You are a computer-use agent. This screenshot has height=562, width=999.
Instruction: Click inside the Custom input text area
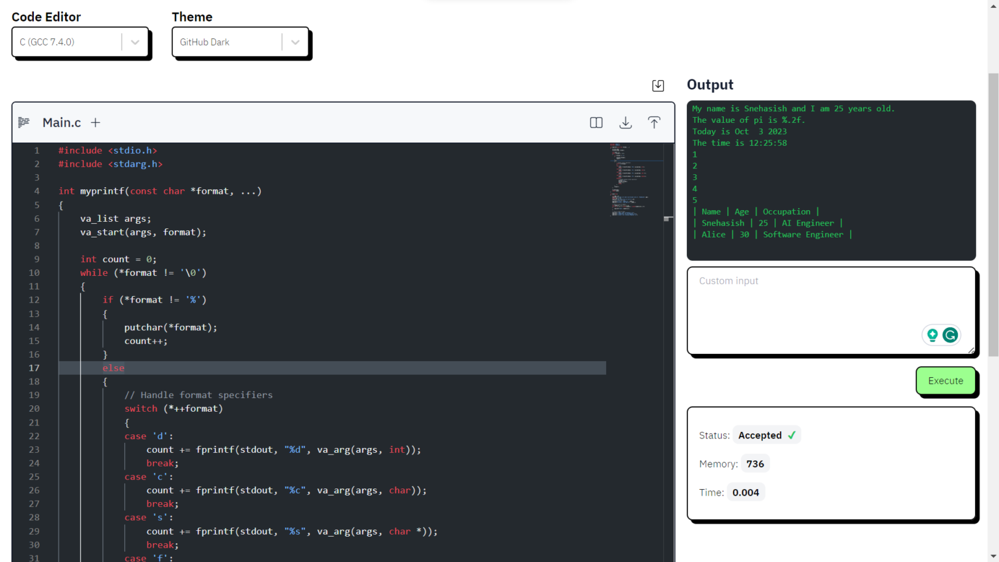831,310
